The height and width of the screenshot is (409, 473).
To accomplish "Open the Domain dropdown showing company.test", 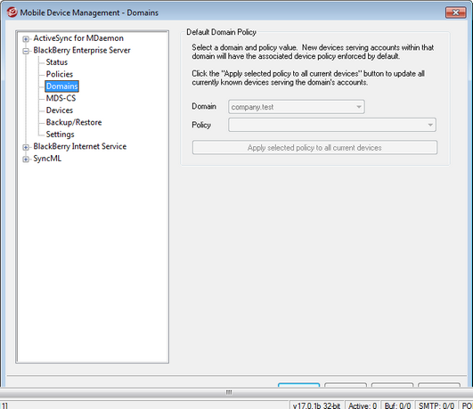I will (297, 107).
